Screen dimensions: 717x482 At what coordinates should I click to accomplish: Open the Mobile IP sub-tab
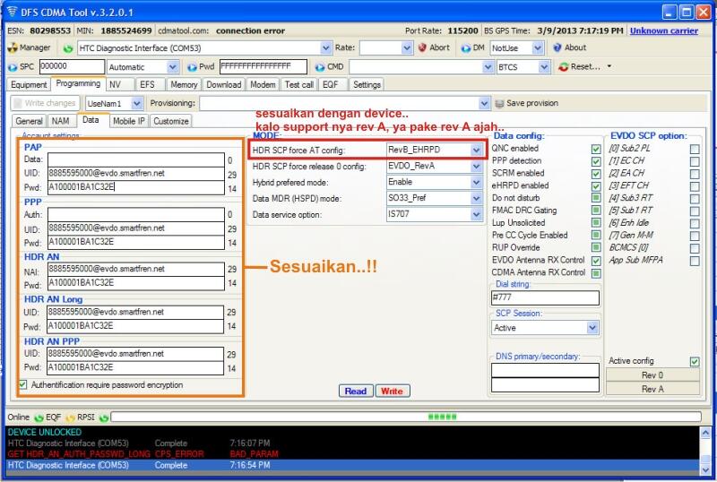128,121
